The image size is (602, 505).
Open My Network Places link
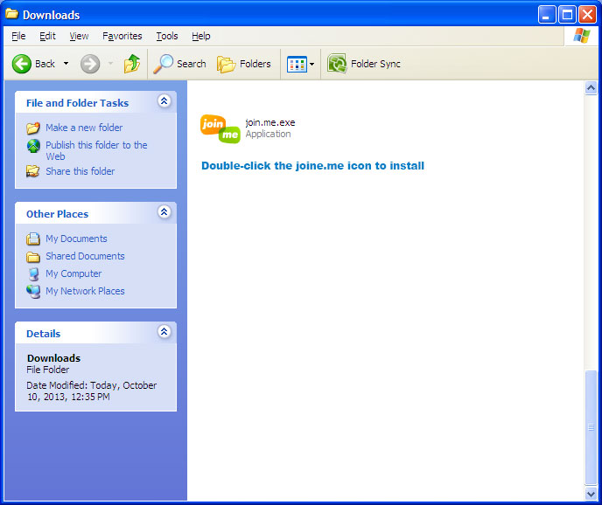[85, 291]
